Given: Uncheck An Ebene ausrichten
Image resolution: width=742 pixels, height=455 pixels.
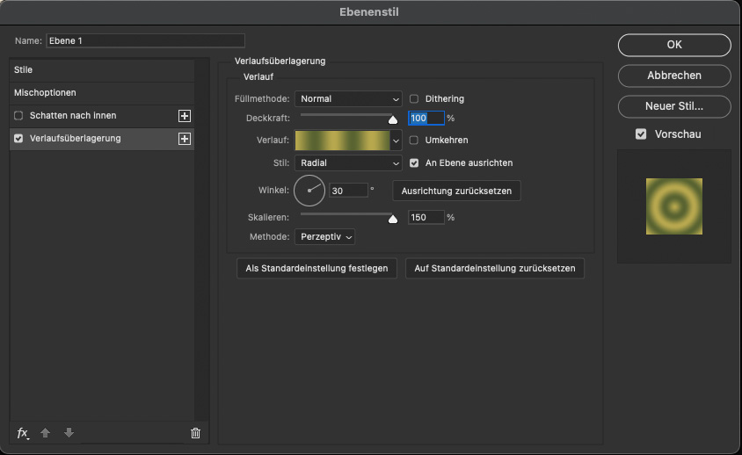Looking at the screenshot, I should point(414,163).
